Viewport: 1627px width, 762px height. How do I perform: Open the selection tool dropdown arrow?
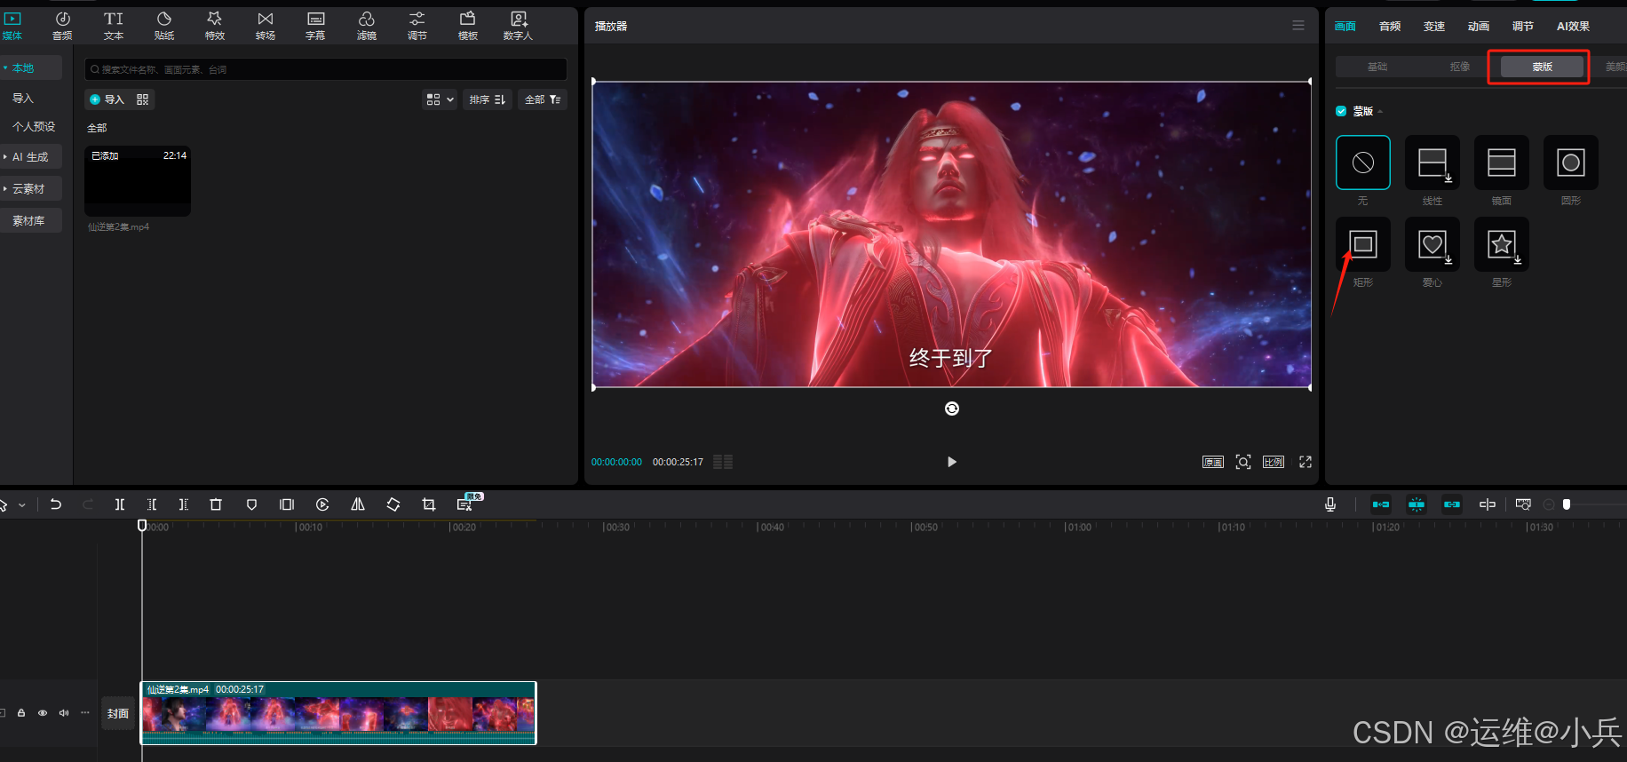22,505
